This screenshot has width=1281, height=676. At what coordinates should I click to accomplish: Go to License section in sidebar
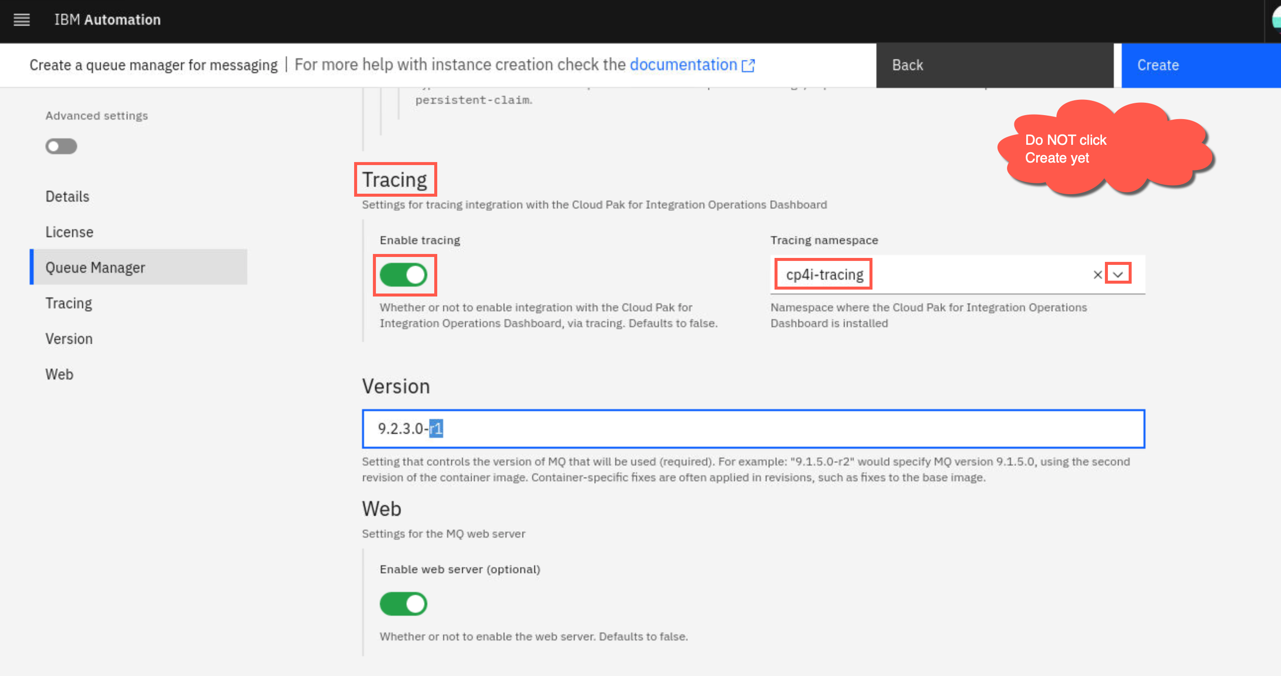pos(70,232)
